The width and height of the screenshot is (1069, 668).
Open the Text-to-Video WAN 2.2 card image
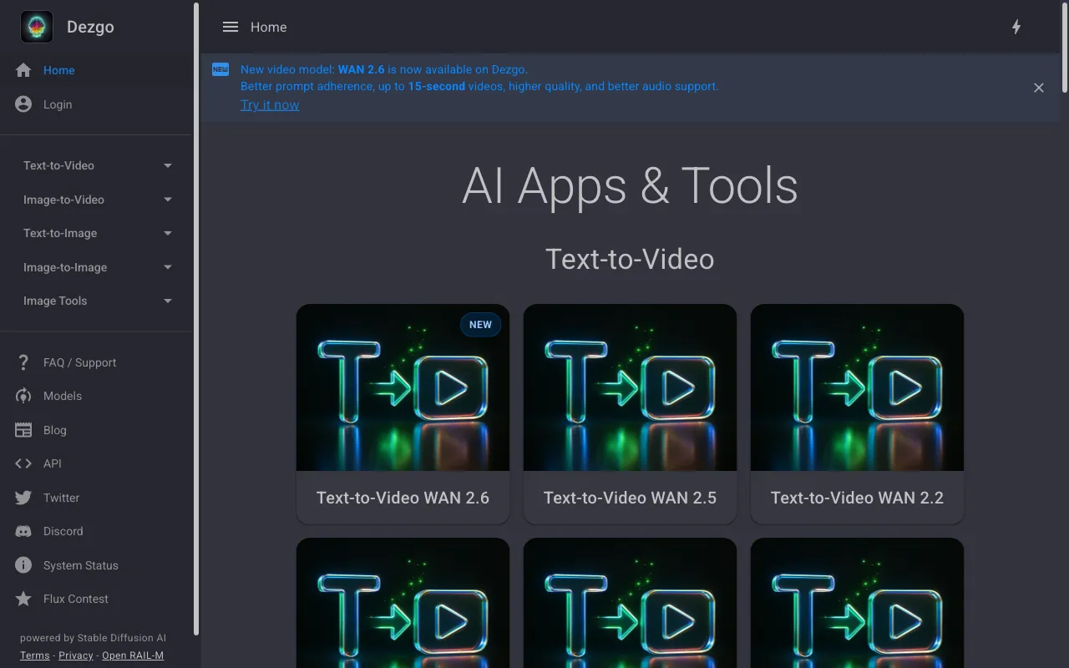[x=857, y=387]
